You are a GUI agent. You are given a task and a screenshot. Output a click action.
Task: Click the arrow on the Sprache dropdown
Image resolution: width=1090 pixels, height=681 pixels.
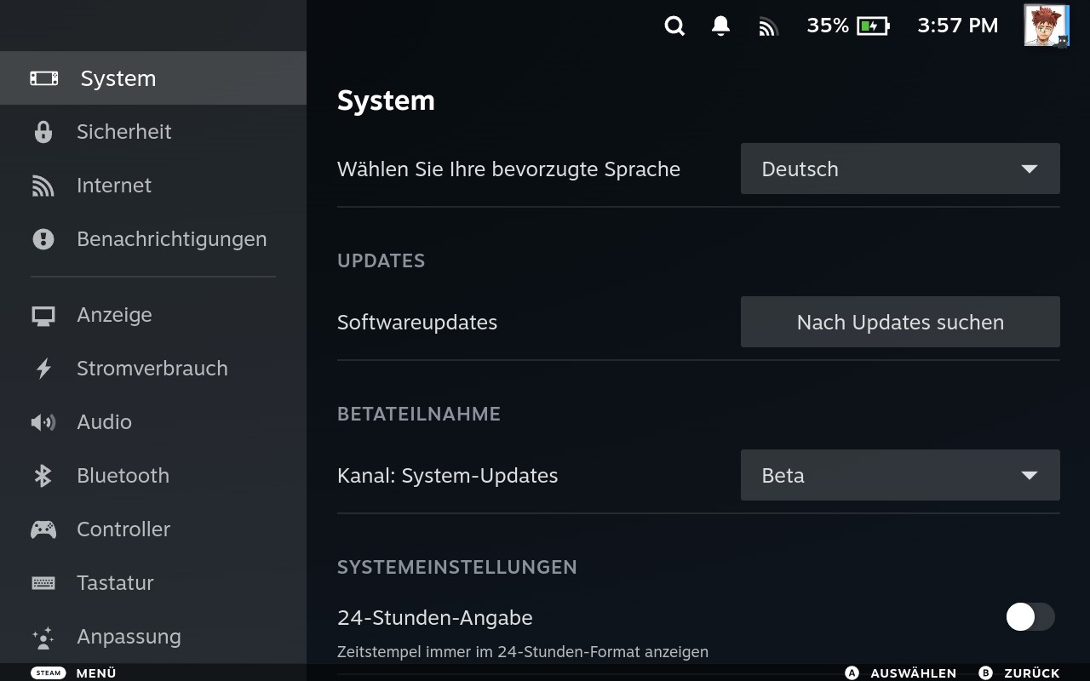coord(1029,169)
